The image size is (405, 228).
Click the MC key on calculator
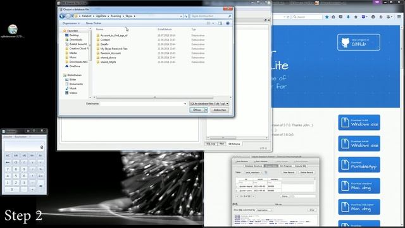click(8, 156)
